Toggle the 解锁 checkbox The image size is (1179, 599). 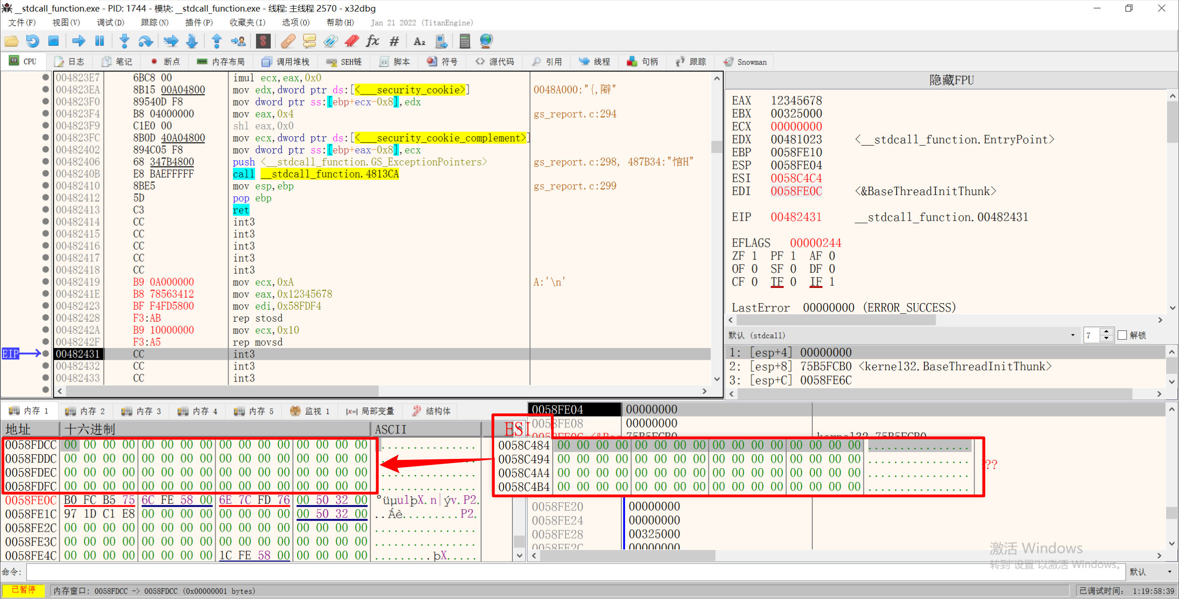1122,335
